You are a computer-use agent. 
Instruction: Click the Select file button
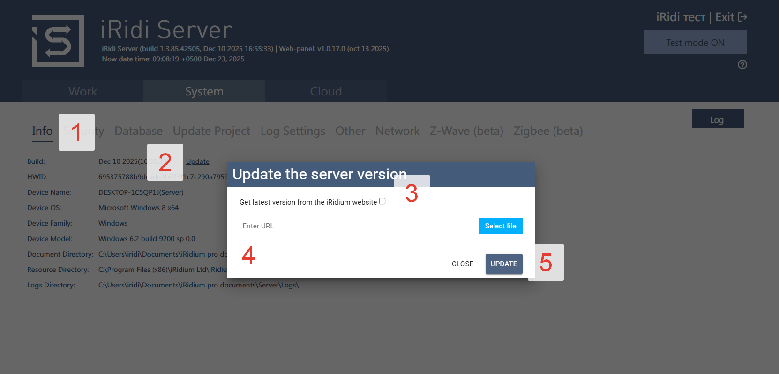[501, 226]
